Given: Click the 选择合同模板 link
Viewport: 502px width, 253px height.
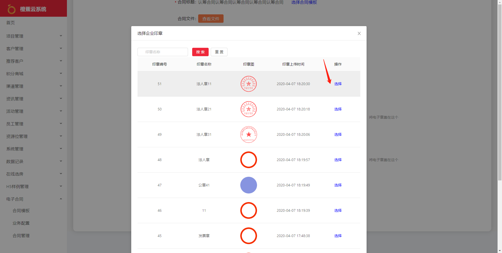Looking at the screenshot, I should pos(304,2).
